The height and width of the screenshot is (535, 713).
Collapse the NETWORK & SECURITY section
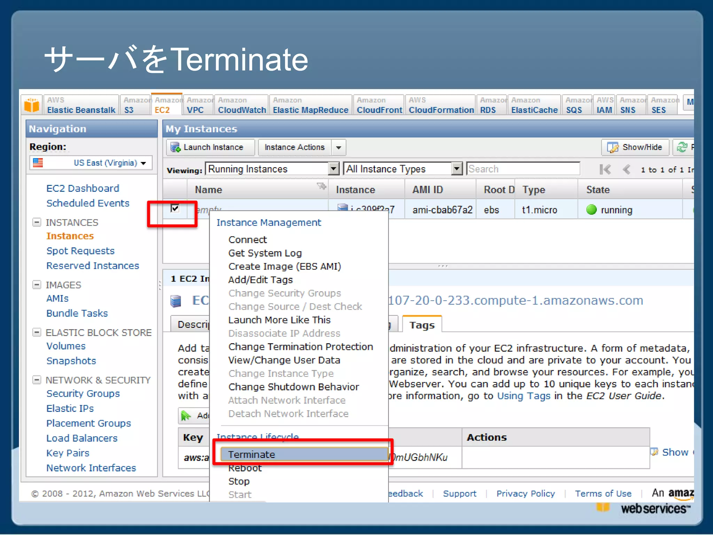click(37, 380)
